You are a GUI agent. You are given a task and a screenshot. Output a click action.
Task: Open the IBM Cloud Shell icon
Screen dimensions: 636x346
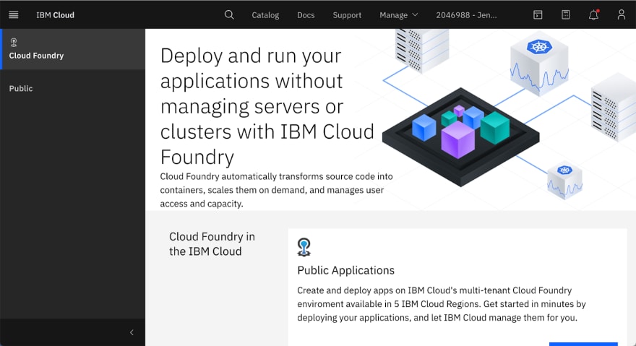click(x=538, y=15)
